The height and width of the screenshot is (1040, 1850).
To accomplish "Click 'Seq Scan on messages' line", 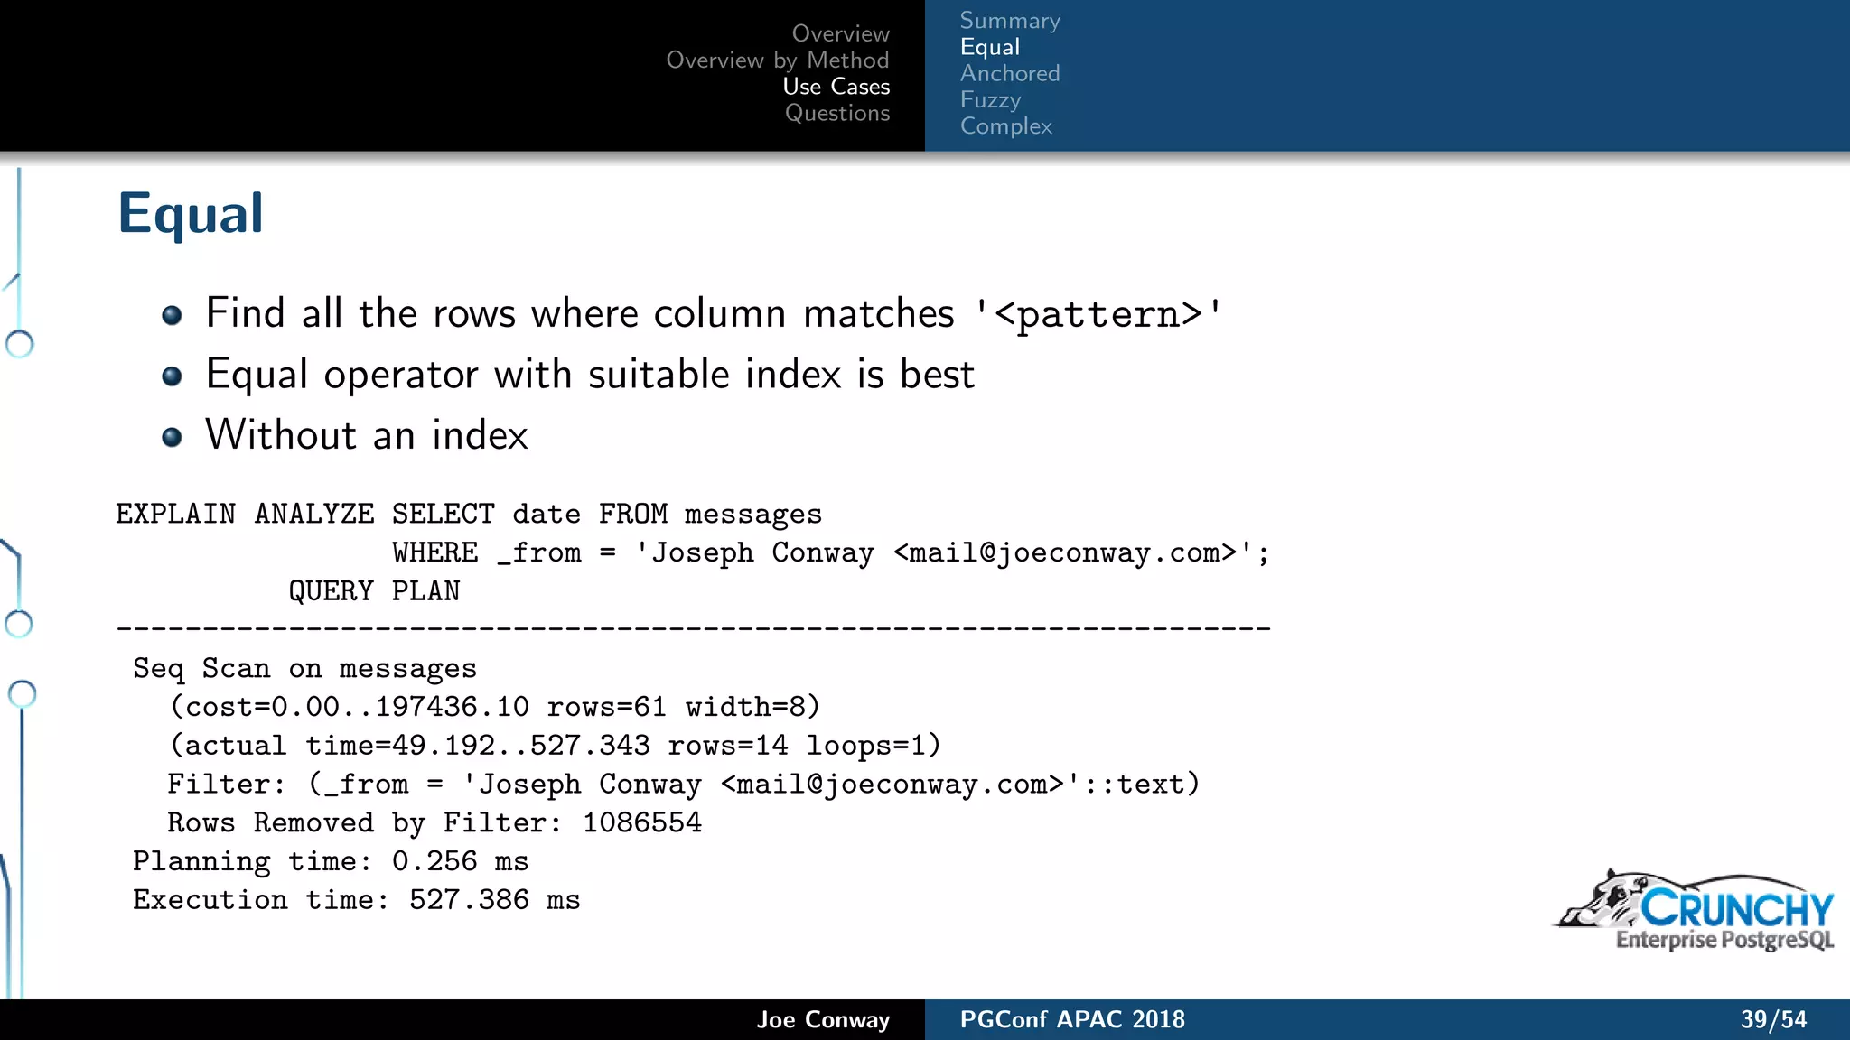I will pos(304,669).
